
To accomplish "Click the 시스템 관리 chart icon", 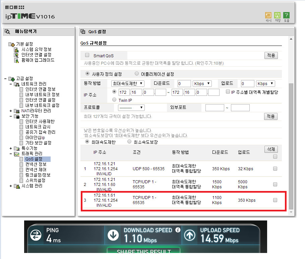I will (x=17, y=186).
